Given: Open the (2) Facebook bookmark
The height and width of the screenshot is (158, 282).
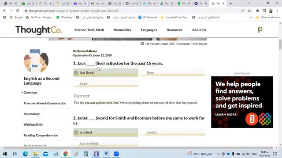Looking at the screenshot, I should click(x=148, y=18).
